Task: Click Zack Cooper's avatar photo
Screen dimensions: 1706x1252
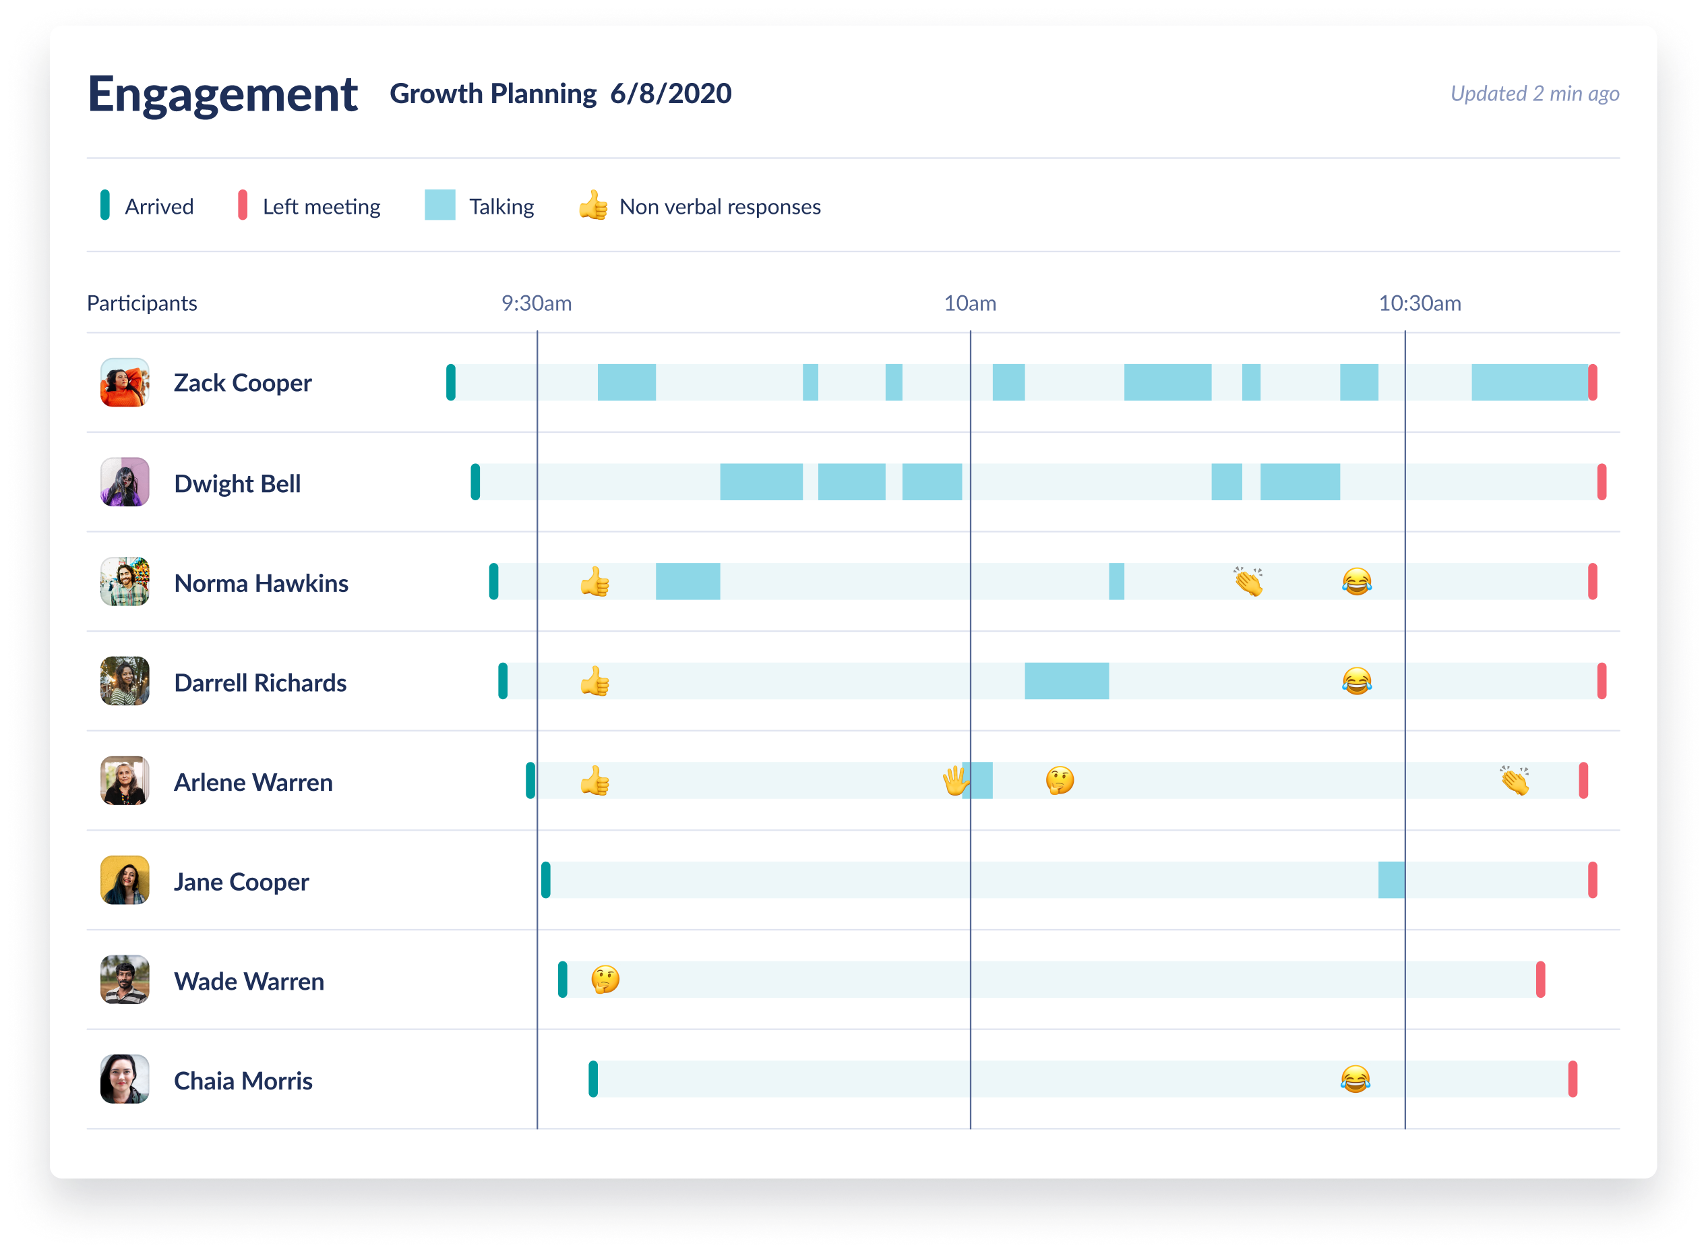Action: point(125,383)
